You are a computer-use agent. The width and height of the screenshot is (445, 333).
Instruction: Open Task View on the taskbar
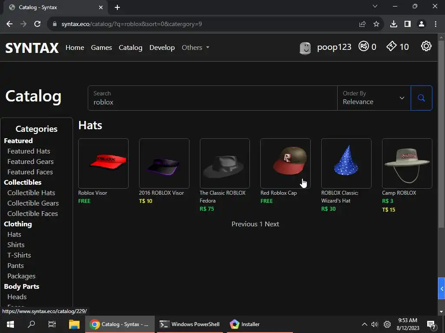coord(52,324)
